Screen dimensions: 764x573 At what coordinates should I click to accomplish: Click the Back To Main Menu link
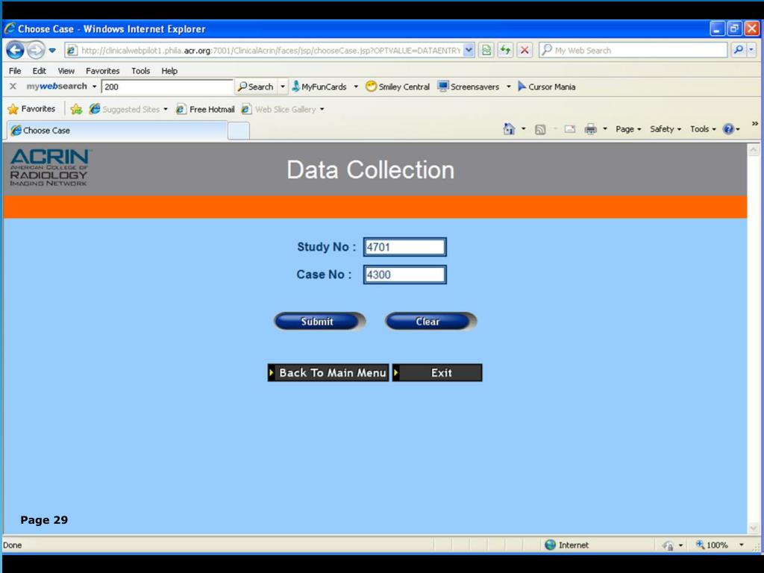[x=328, y=373]
